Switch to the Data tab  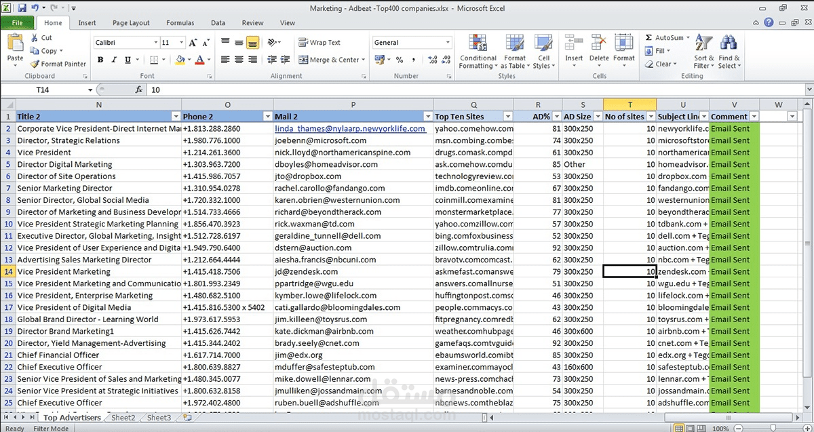[218, 23]
